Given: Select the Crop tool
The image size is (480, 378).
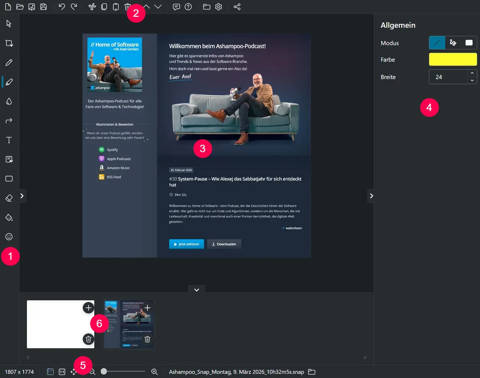Looking at the screenshot, I should pos(9,43).
